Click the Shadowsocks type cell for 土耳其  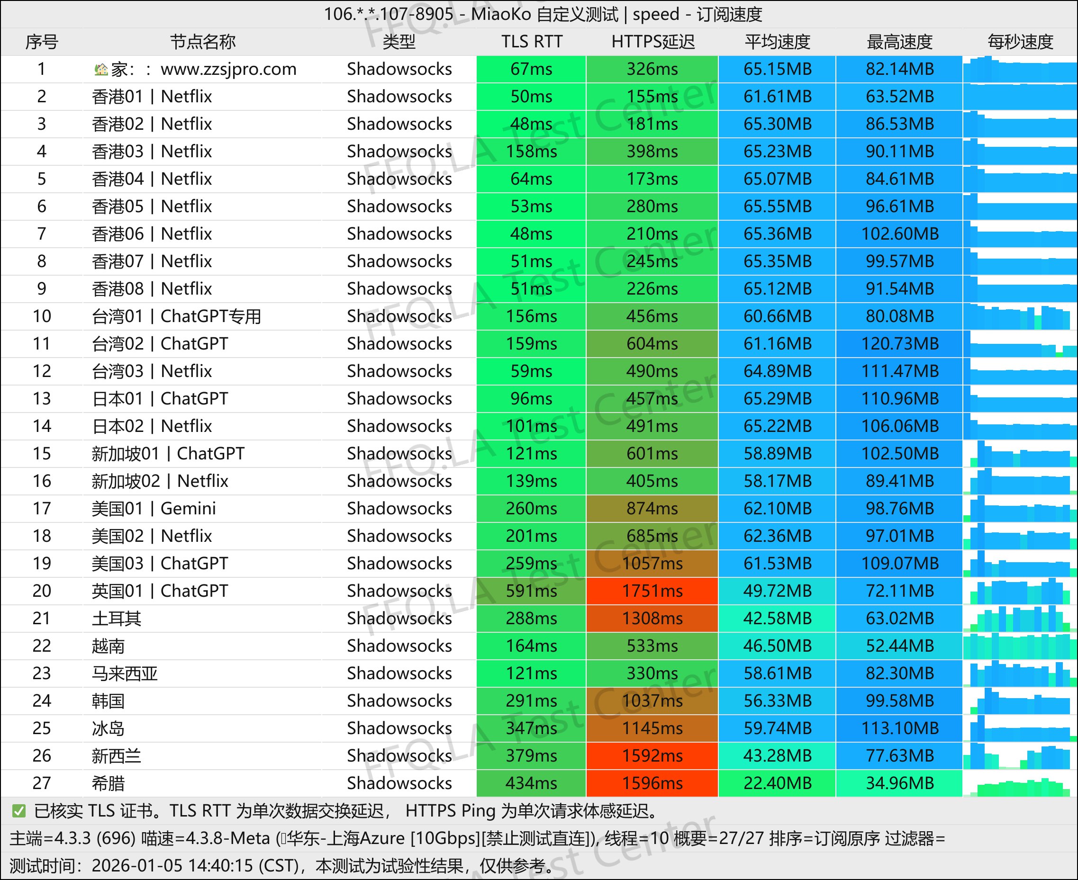[399, 619]
